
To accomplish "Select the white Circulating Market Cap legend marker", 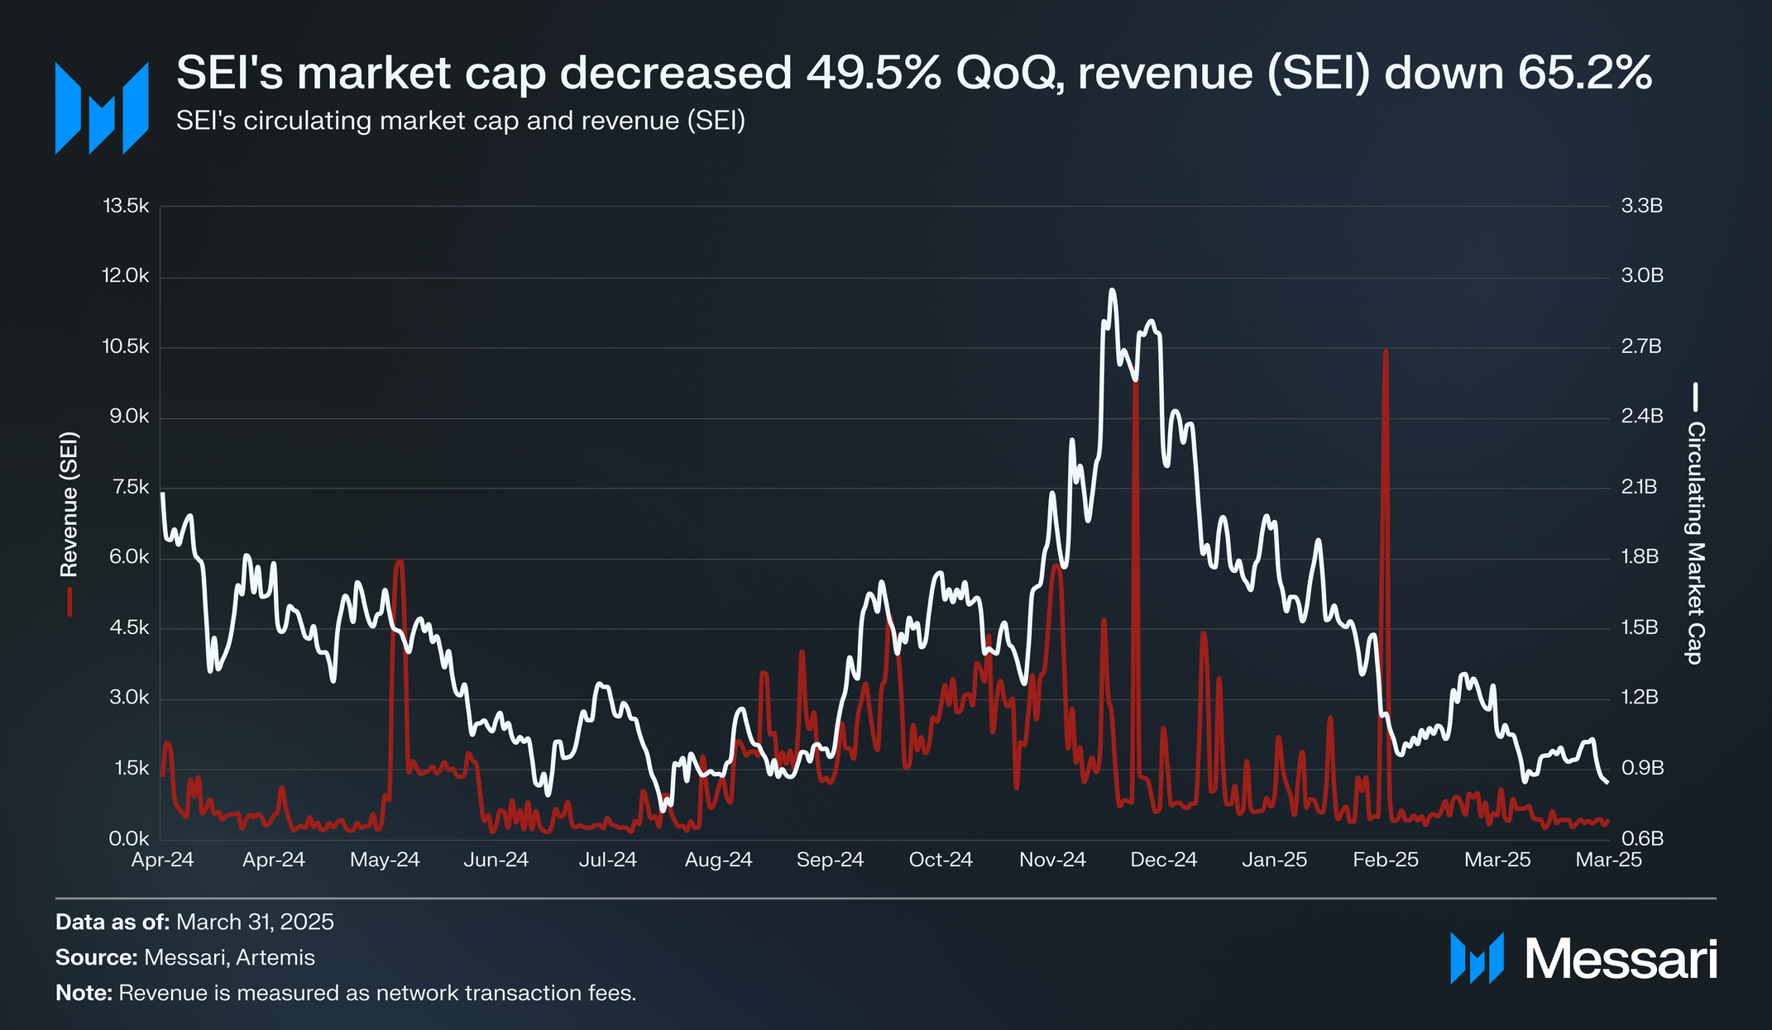I will [x=1694, y=397].
